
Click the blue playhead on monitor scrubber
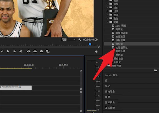pyautogui.click(x=90, y=44)
